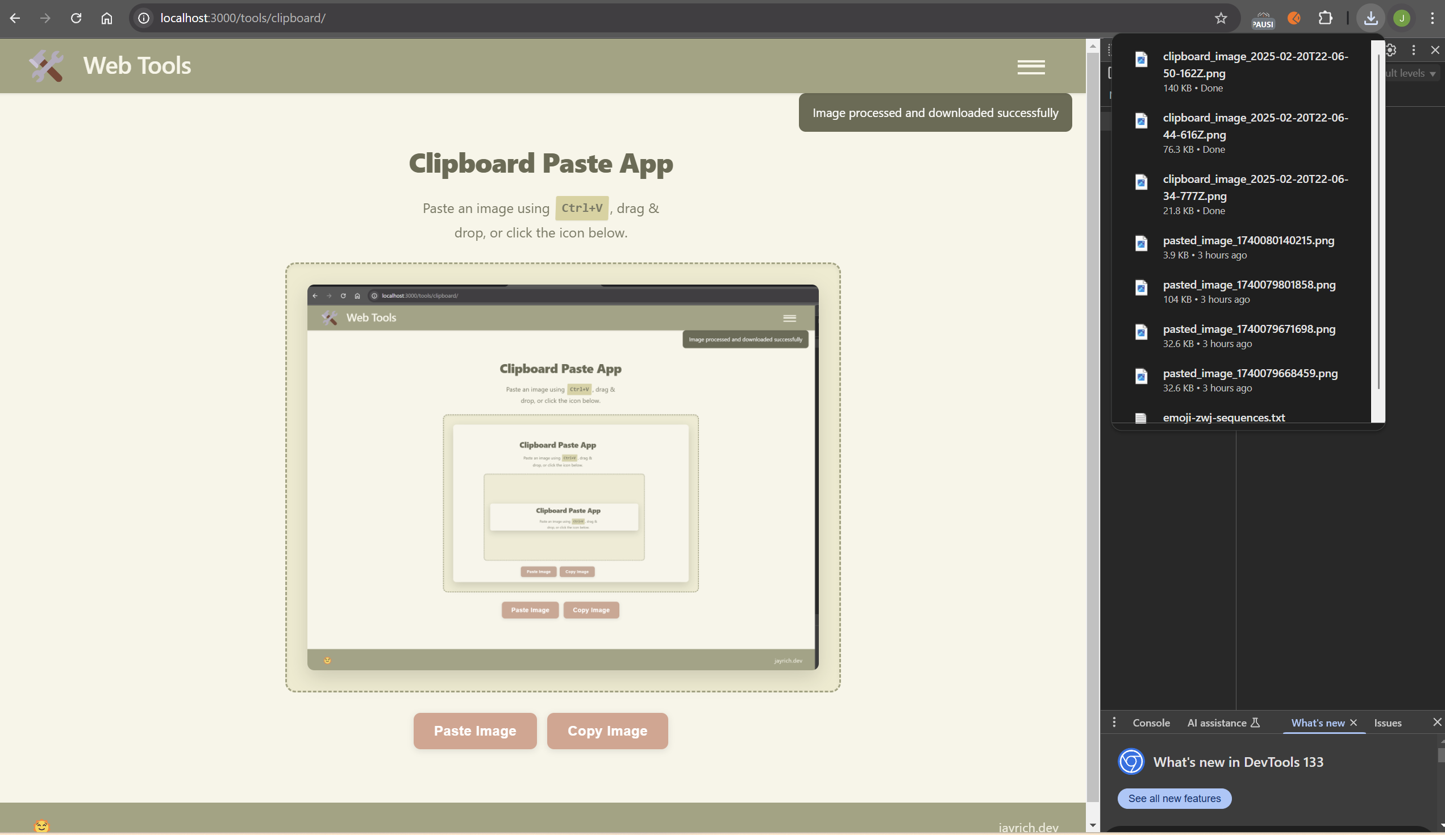The height and width of the screenshot is (835, 1445).
Task: Open the browser Downloads icon
Action: [x=1371, y=18]
